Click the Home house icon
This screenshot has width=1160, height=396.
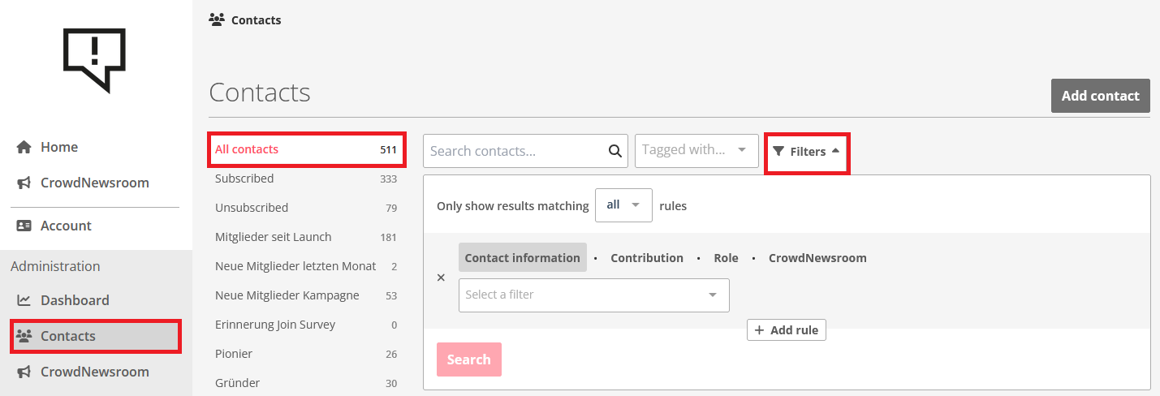point(24,147)
